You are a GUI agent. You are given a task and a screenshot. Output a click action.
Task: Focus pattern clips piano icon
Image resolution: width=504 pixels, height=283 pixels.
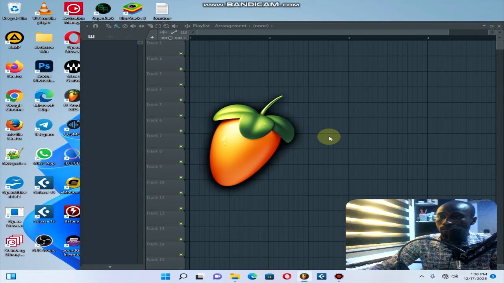tap(183, 32)
